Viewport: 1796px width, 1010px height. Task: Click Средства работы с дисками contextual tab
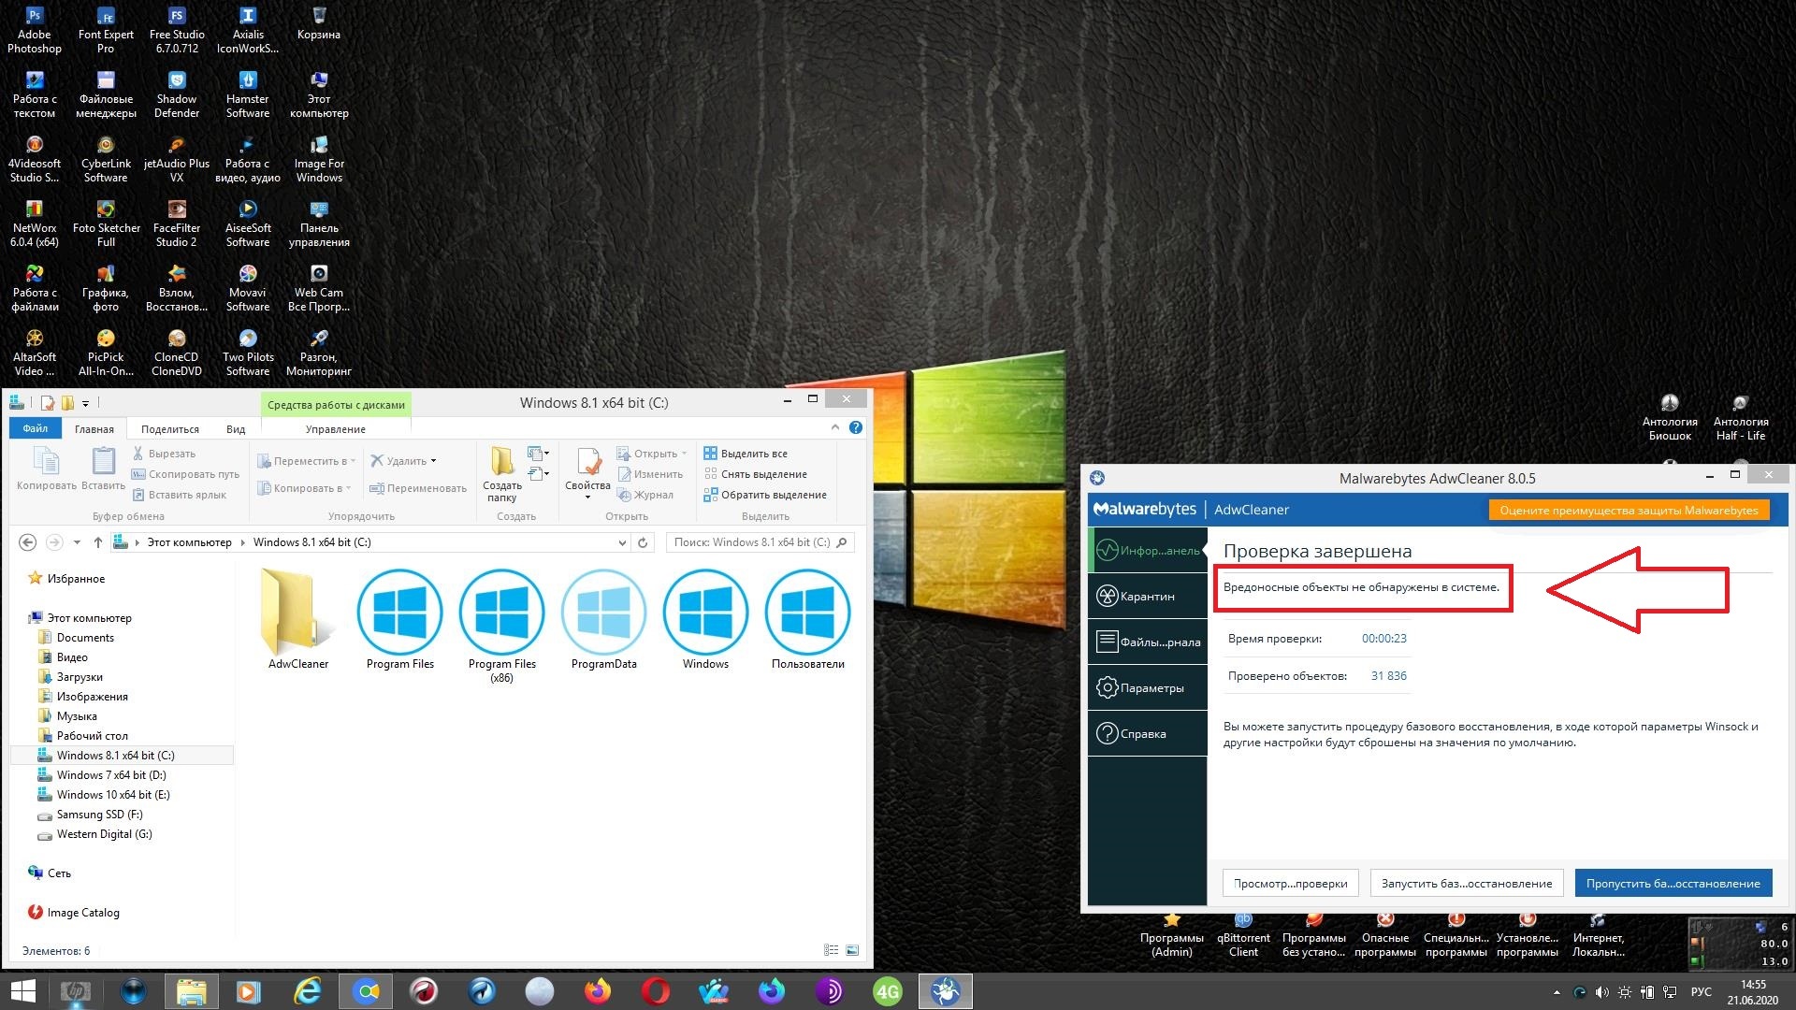pyautogui.click(x=336, y=405)
